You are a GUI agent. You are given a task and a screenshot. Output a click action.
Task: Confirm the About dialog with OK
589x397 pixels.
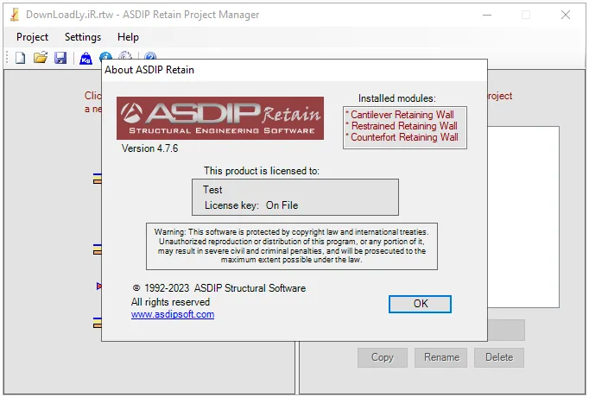pyautogui.click(x=420, y=304)
